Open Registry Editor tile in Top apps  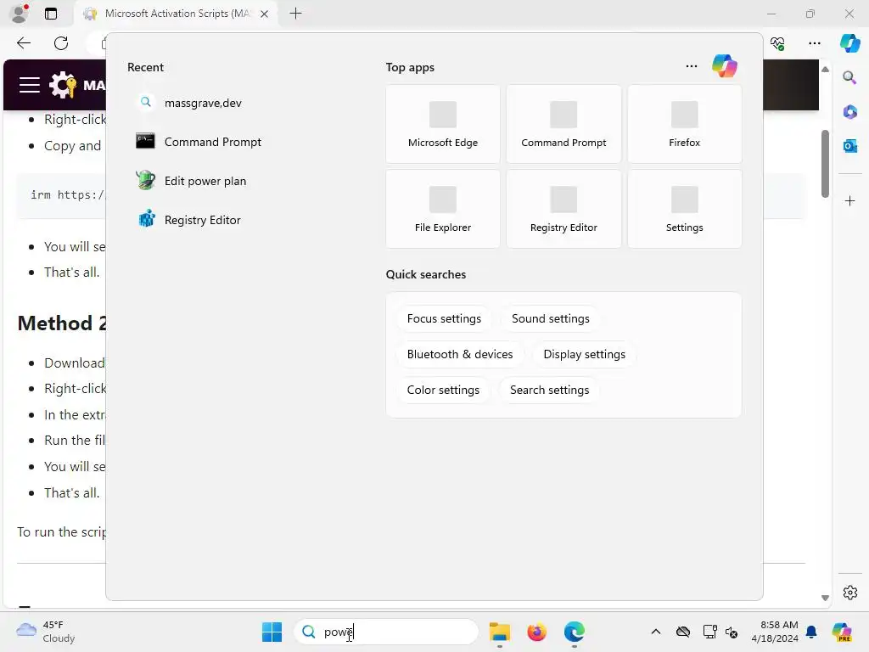(x=563, y=209)
